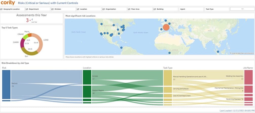
Task: Click the large orange bubble over Europe
Action: (166, 27)
